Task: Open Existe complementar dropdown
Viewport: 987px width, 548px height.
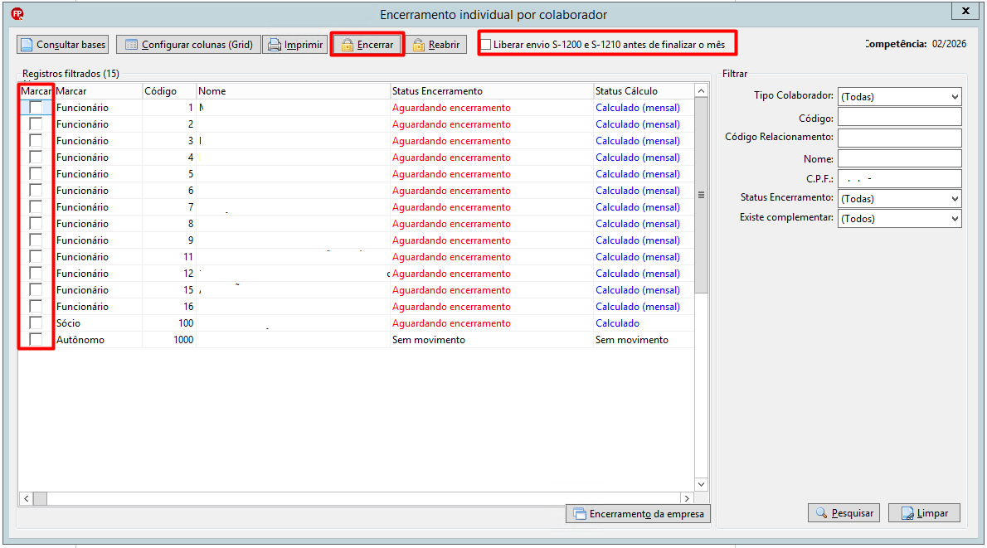Action: click(900, 218)
